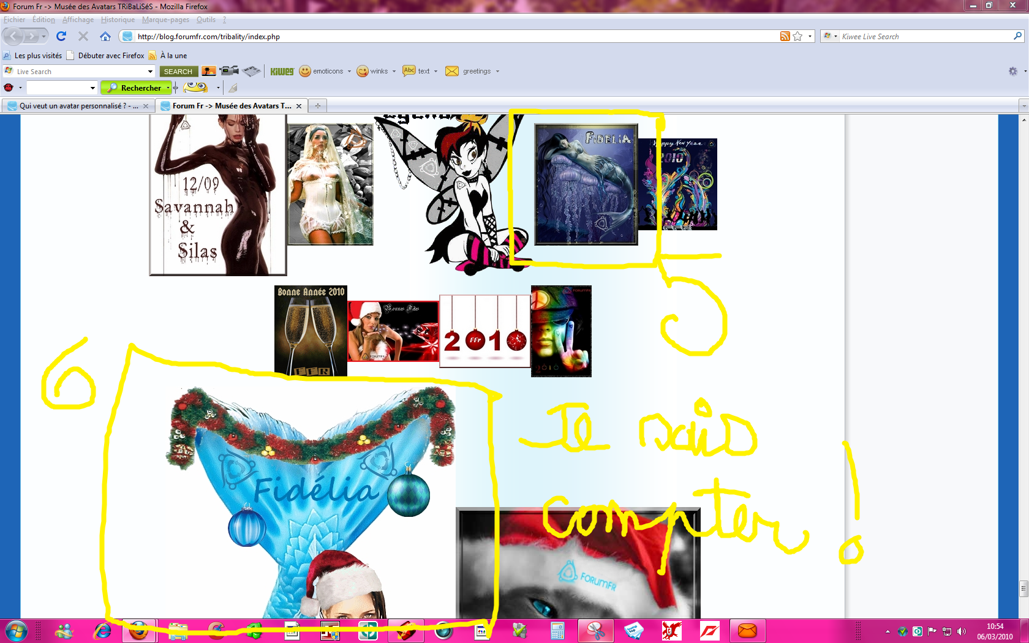This screenshot has width=1029, height=643.
Task: Open Internet Explorer from the taskbar
Action: (x=102, y=631)
